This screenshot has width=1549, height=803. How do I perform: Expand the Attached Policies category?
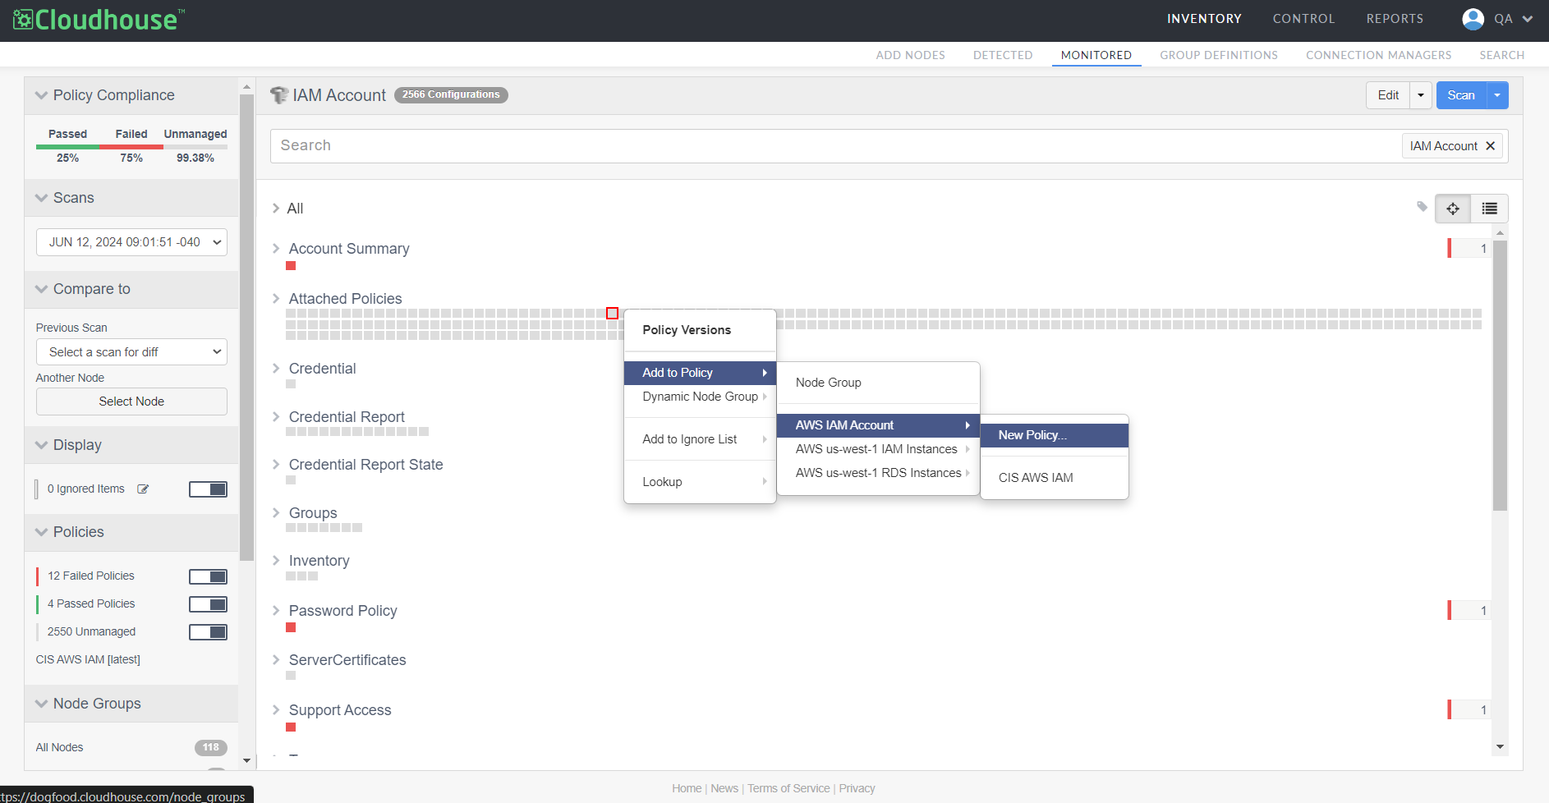point(276,299)
